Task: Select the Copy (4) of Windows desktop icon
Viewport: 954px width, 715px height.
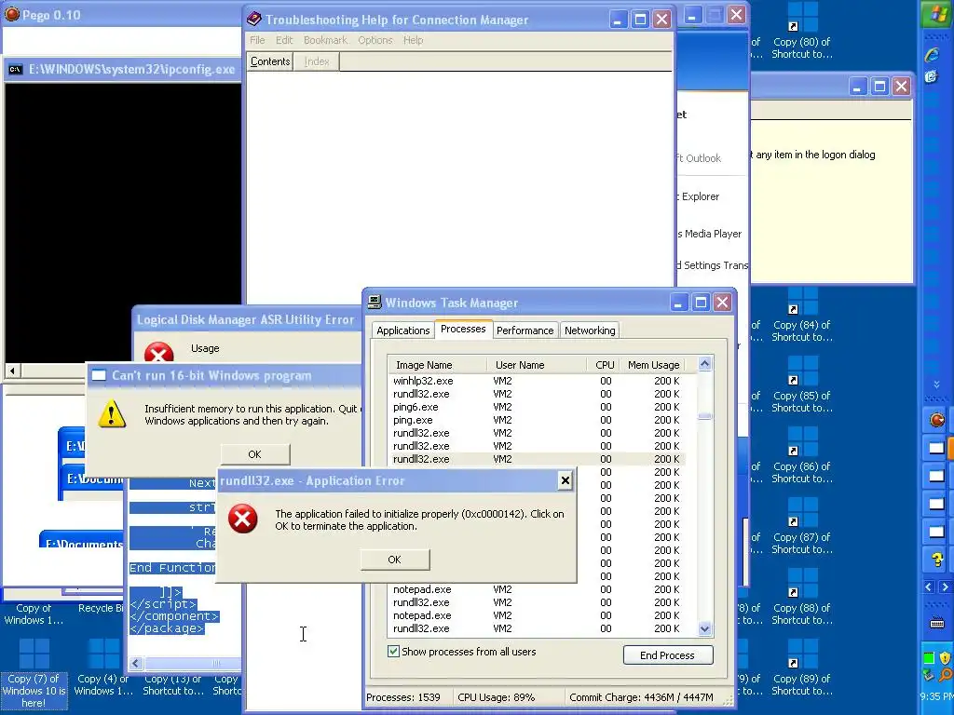Action: pyautogui.click(x=103, y=668)
